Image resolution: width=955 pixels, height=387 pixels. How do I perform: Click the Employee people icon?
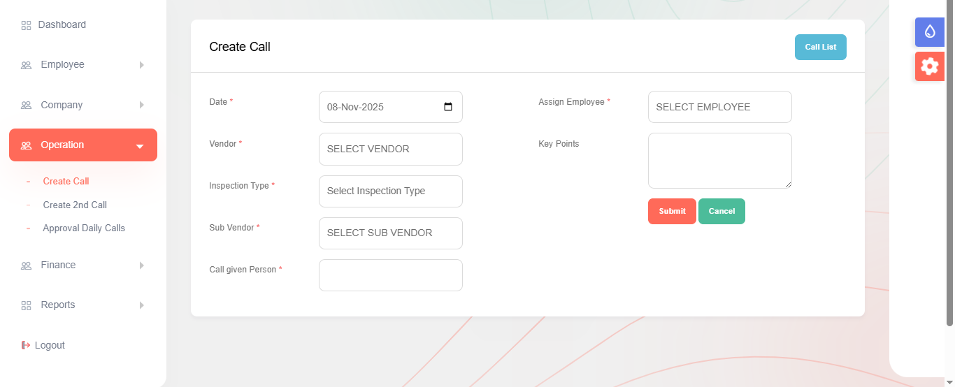pyautogui.click(x=26, y=65)
